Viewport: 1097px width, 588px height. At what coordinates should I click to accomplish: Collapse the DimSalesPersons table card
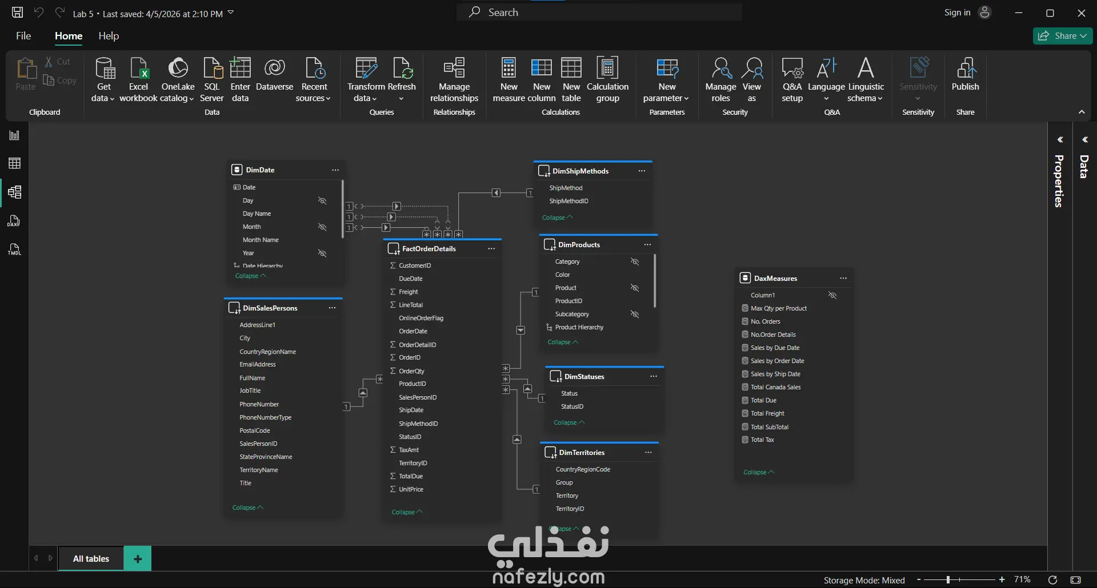(248, 508)
